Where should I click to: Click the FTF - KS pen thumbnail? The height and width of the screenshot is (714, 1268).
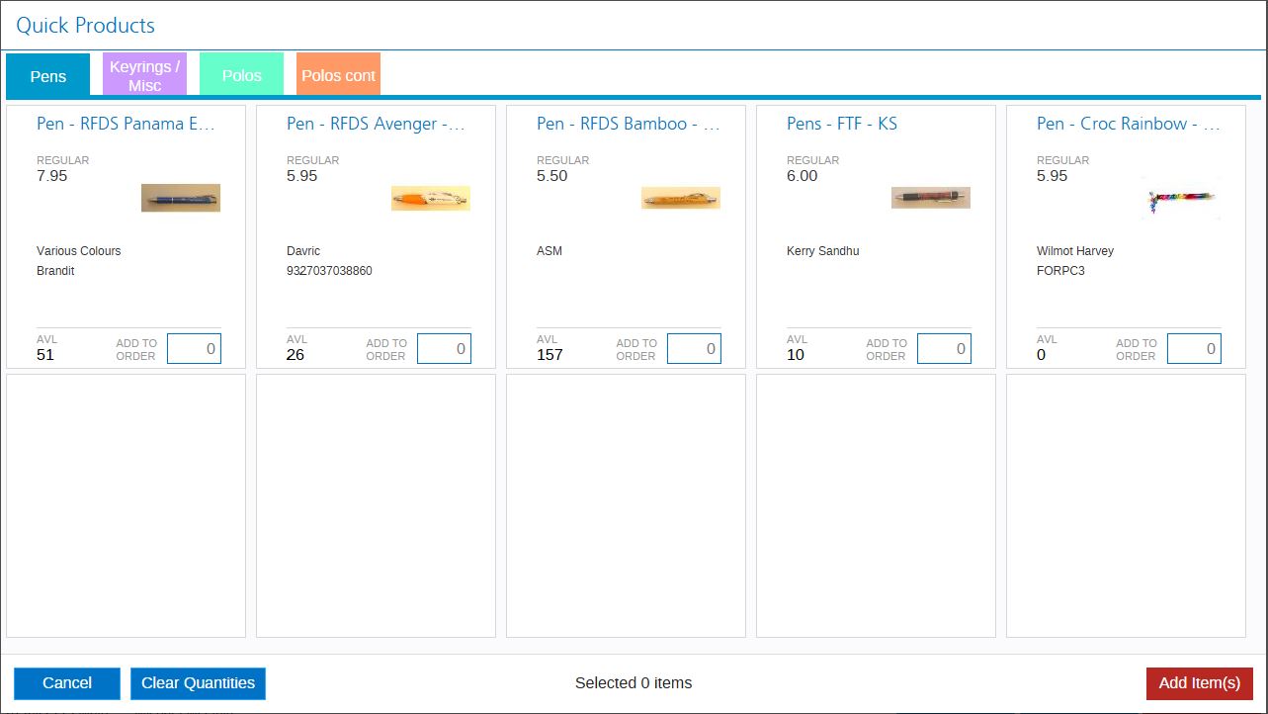point(930,197)
